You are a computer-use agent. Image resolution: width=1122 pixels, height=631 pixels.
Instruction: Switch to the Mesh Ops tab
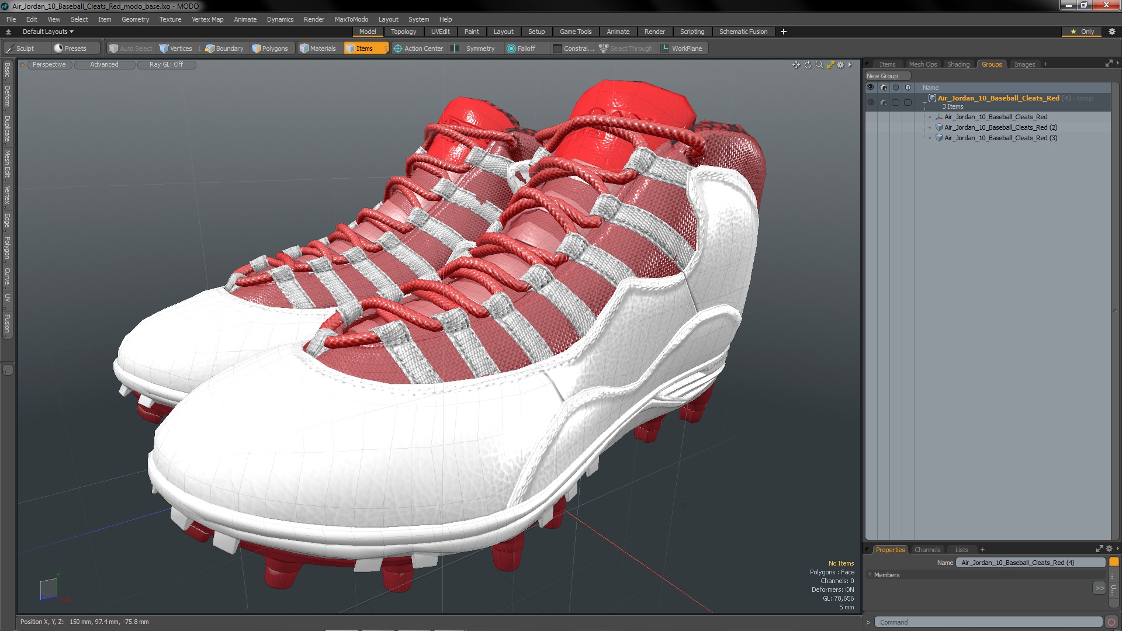pyautogui.click(x=923, y=64)
